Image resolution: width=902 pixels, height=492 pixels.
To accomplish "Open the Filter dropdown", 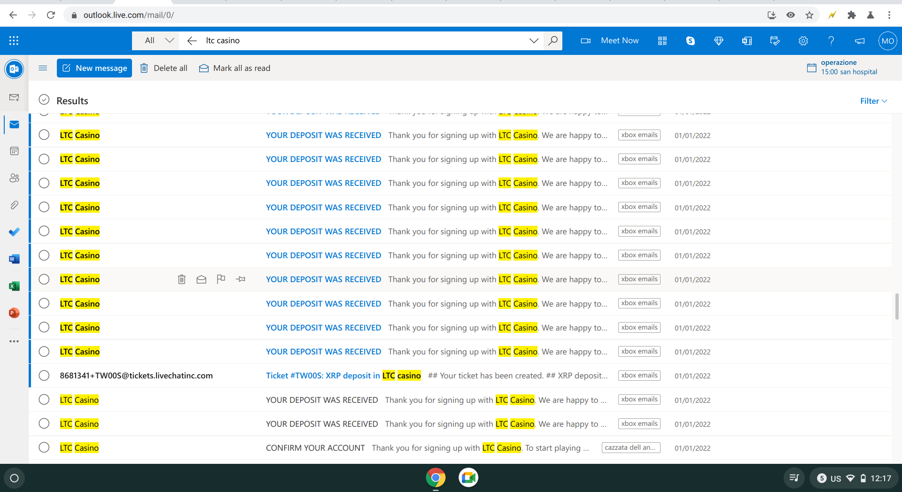I will tap(873, 101).
